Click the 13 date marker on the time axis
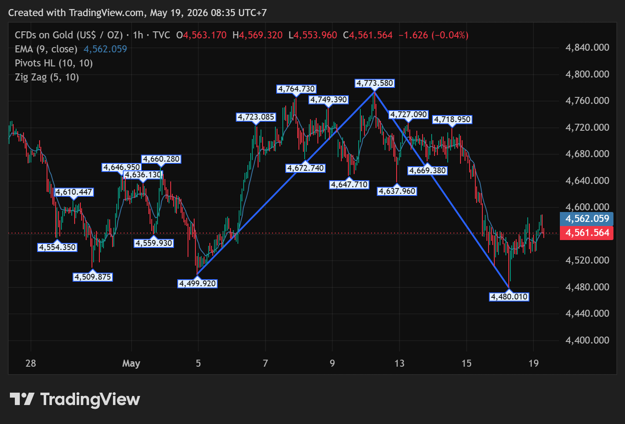 click(x=399, y=363)
